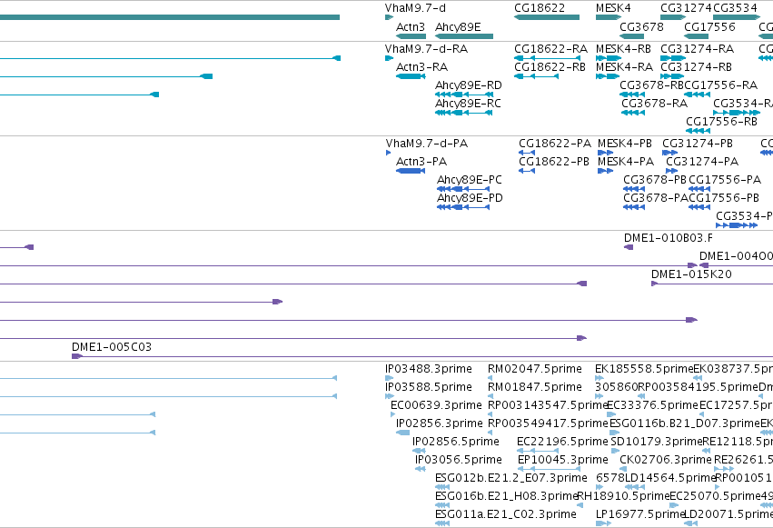Screen dimensions: 773x528
Task: Click the VhaM9.7-d-PA protein label
Action: pyautogui.click(x=427, y=144)
